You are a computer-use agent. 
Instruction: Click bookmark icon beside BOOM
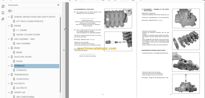point(14,61)
